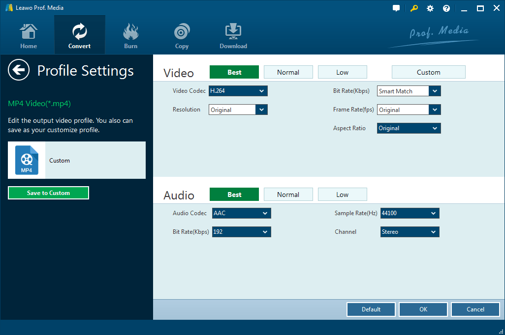This screenshot has height=335, width=505.
Task: Switch to the Convert tab
Action: click(80, 36)
